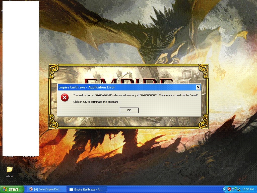Click the Windows flag logo on Start

[5, 189]
